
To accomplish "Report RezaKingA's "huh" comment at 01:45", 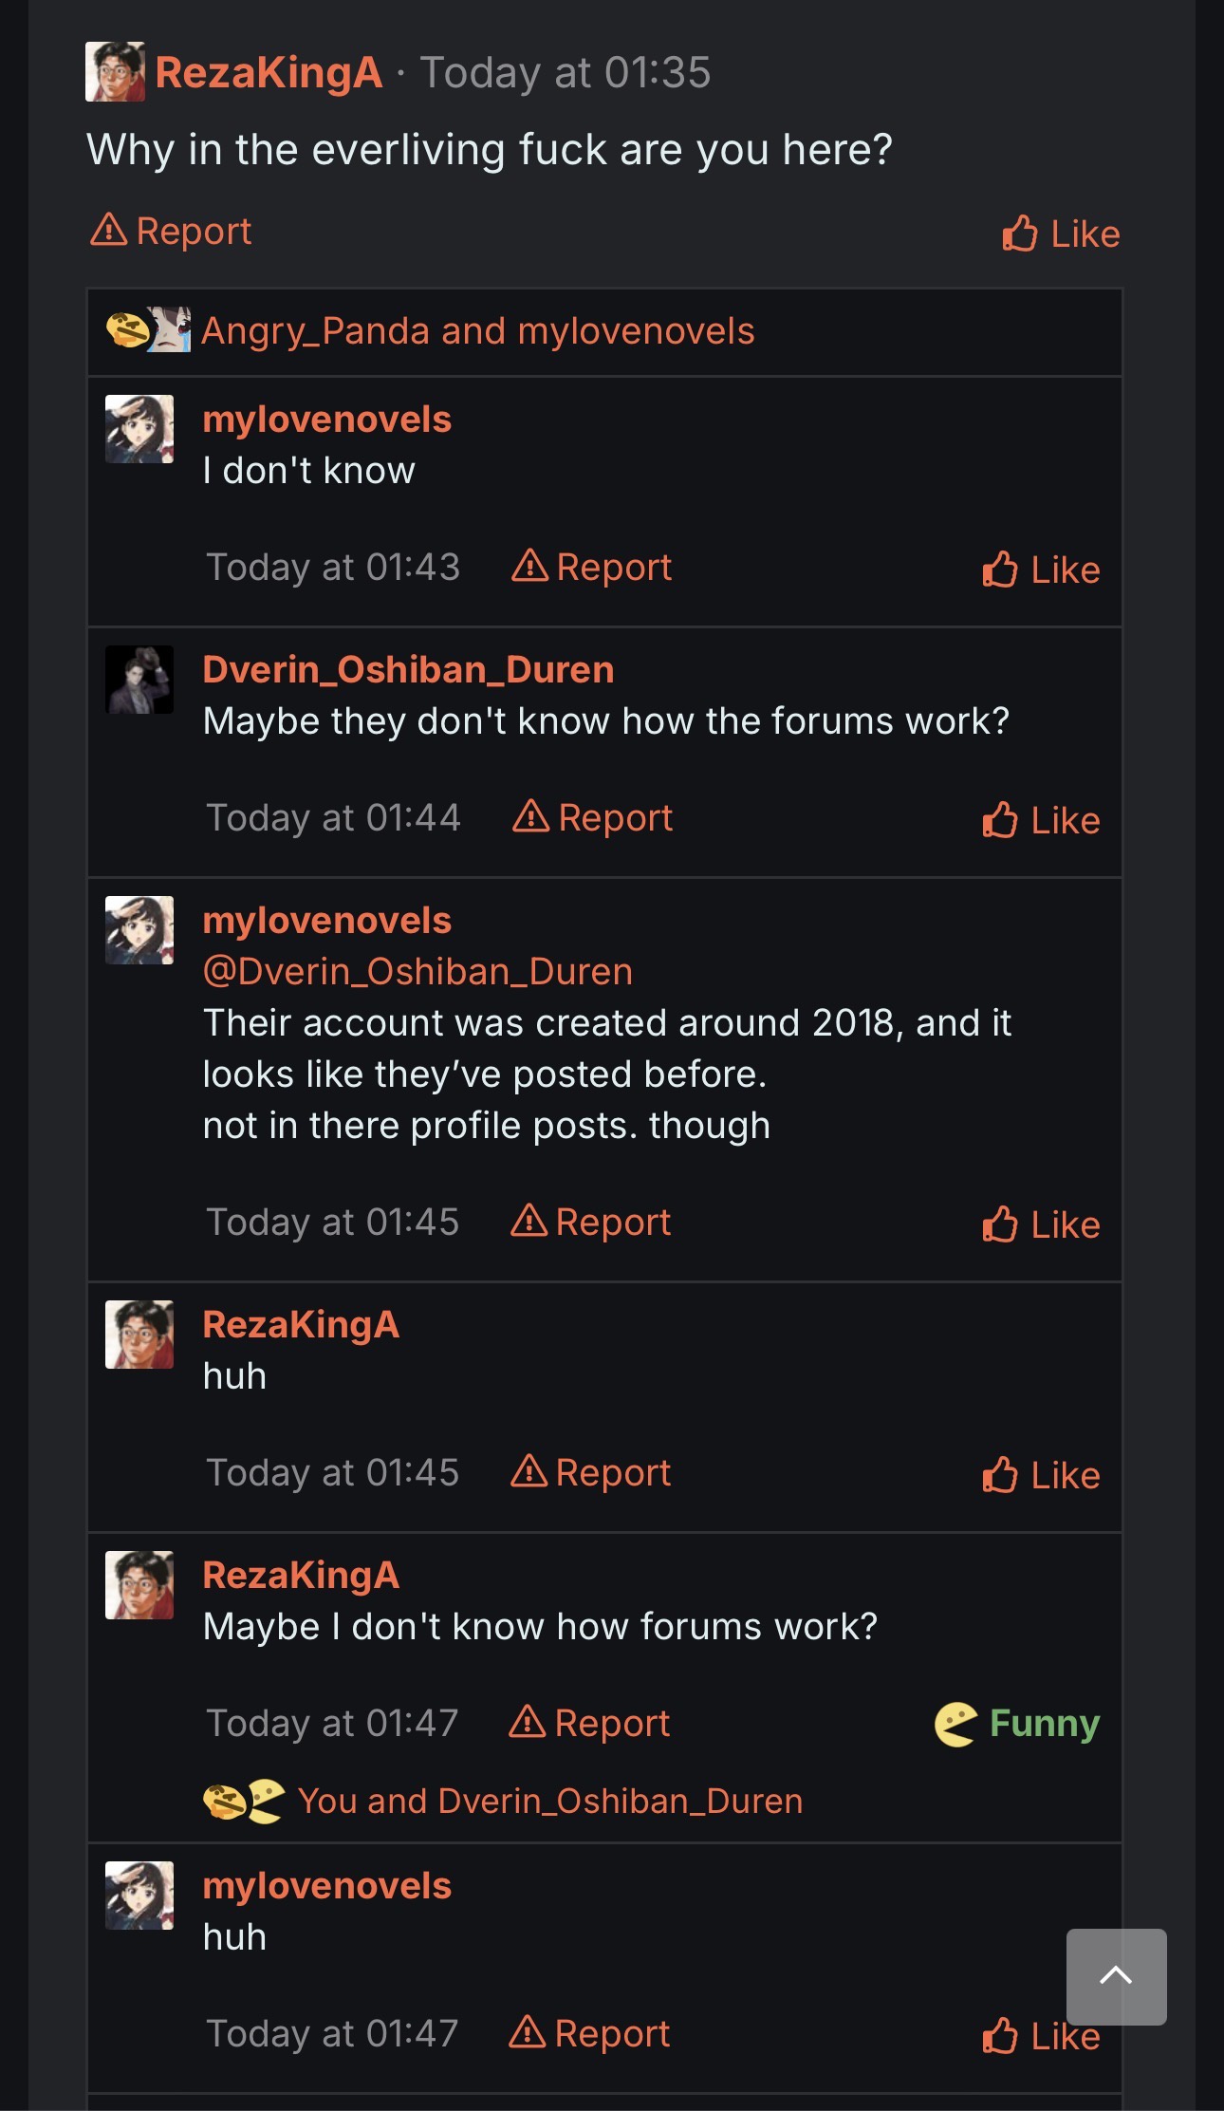I will (x=591, y=1472).
